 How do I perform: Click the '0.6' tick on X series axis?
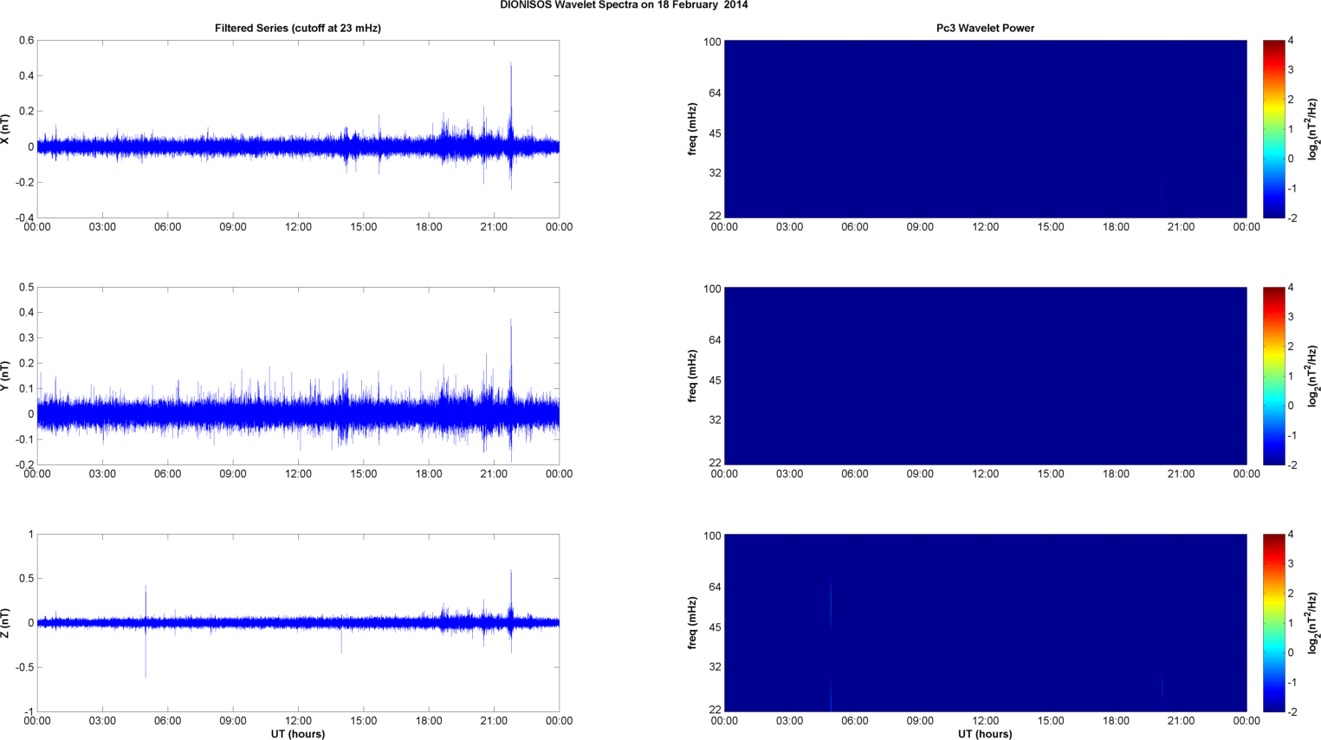click(26, 41)
